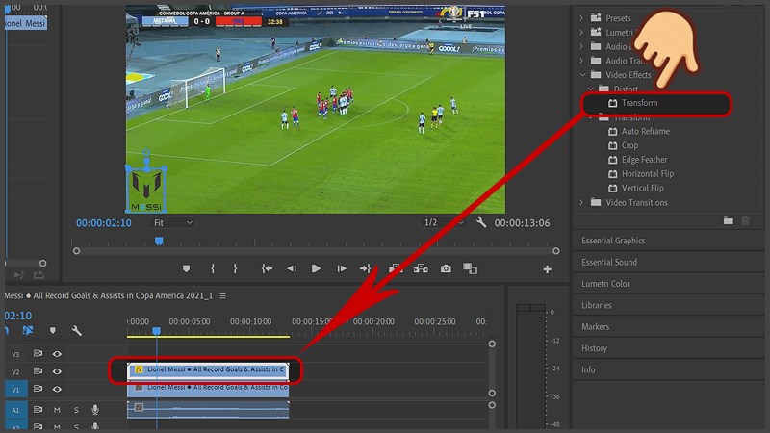Click the 00:00:02:10 current timecode
The width and height of the screenshot is (770, 433).
tap(104, 223)
